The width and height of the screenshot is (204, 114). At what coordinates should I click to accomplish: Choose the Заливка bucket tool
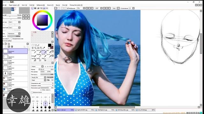tap(34, 60)
